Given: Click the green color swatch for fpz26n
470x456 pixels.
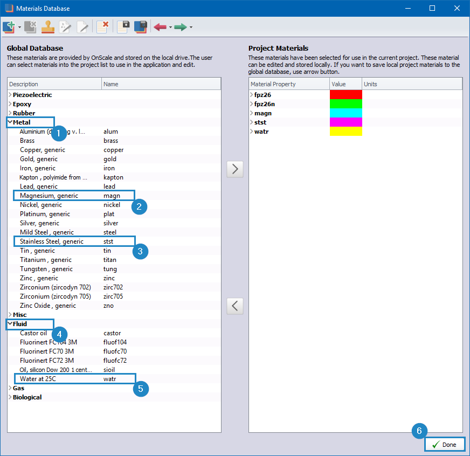Looking at the screenshot, I should (346, 104).
